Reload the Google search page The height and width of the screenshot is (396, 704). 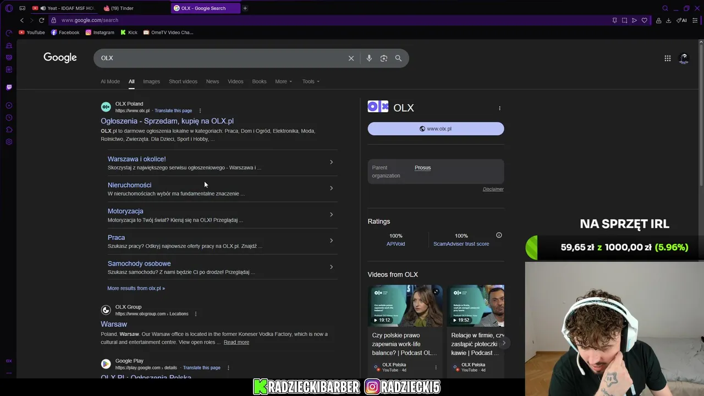point(41,20)
